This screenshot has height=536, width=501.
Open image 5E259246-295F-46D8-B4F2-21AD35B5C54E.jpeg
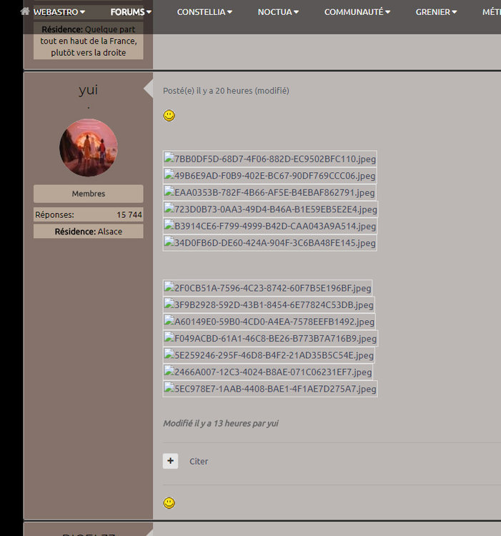(x=269, y=355)
